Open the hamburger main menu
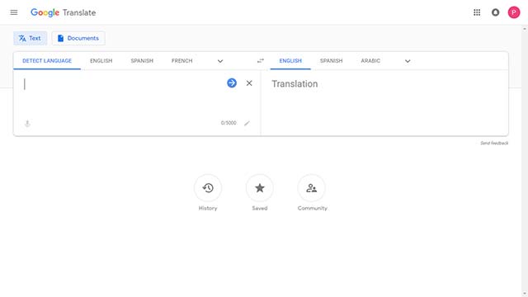The width and height of the screenshot is (528, 297). click(x=14, y=12)
